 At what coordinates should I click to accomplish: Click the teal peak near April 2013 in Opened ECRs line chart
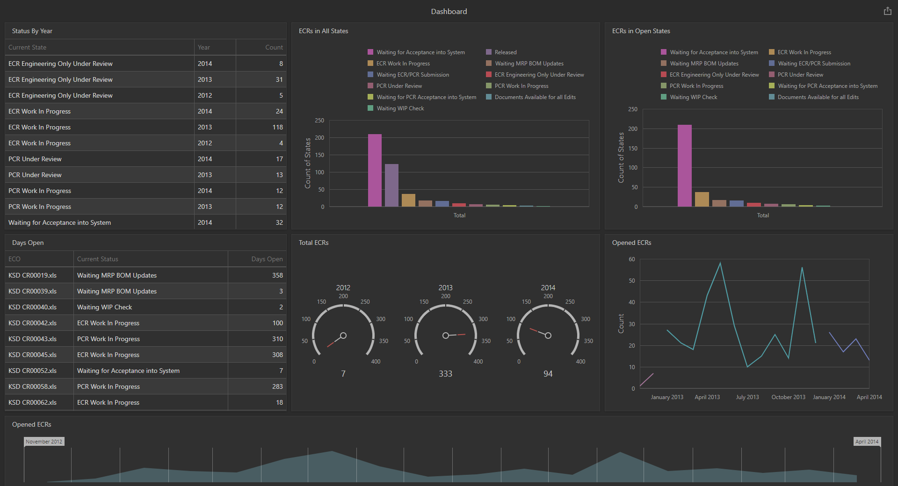point(720,263)
